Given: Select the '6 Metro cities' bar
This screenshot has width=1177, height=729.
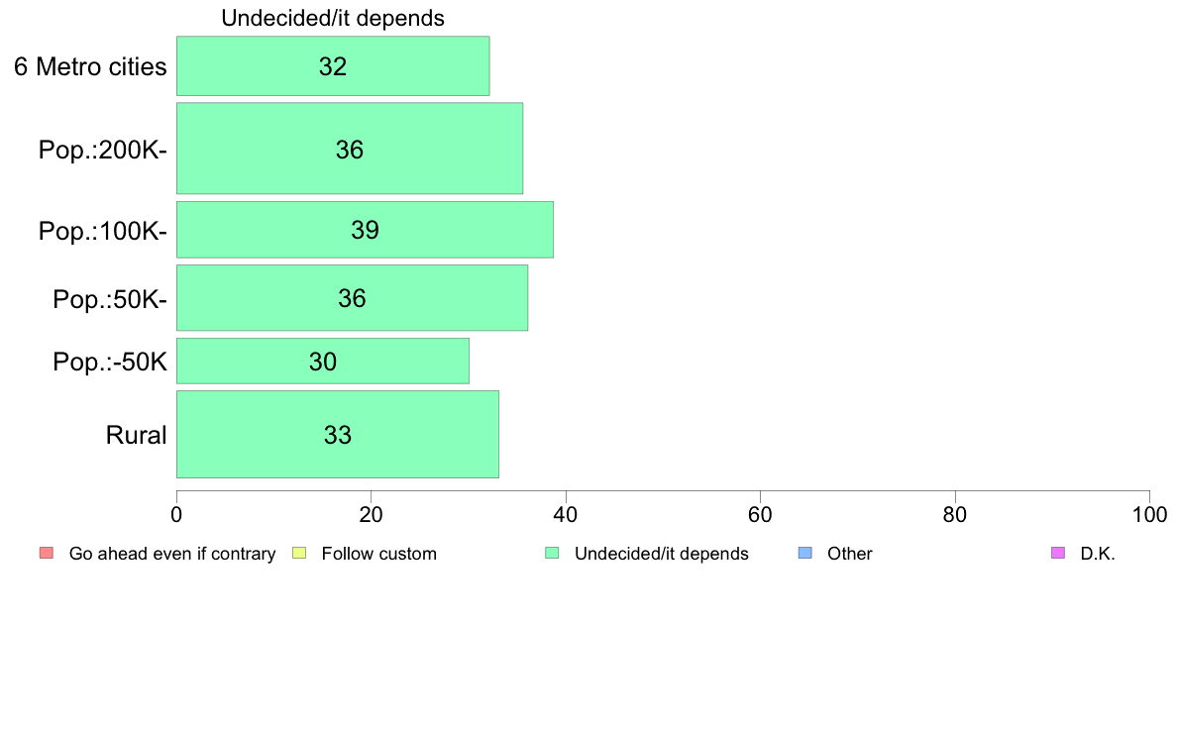Looking at the screenshot, I should (x=333, y=66).
